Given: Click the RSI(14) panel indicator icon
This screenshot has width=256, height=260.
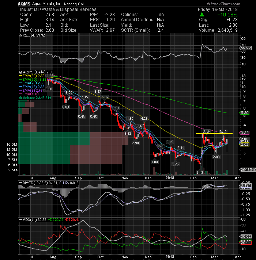Looking at the screenshot, I should pyautogui.click(x=20, y=35).
